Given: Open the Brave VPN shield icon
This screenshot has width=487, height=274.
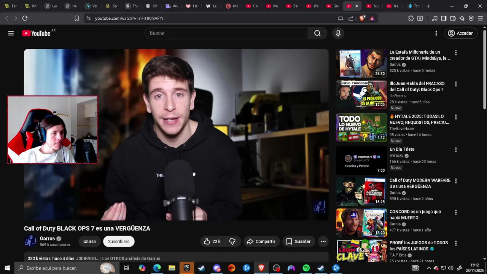Looking at the screenshot, I should [471, 18].
